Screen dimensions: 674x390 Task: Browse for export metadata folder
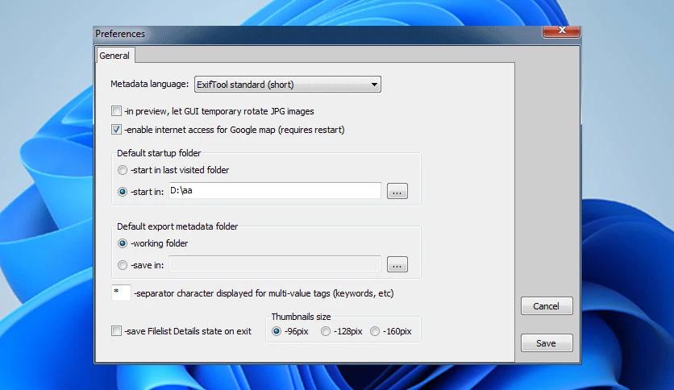click(x=397, y=264)
